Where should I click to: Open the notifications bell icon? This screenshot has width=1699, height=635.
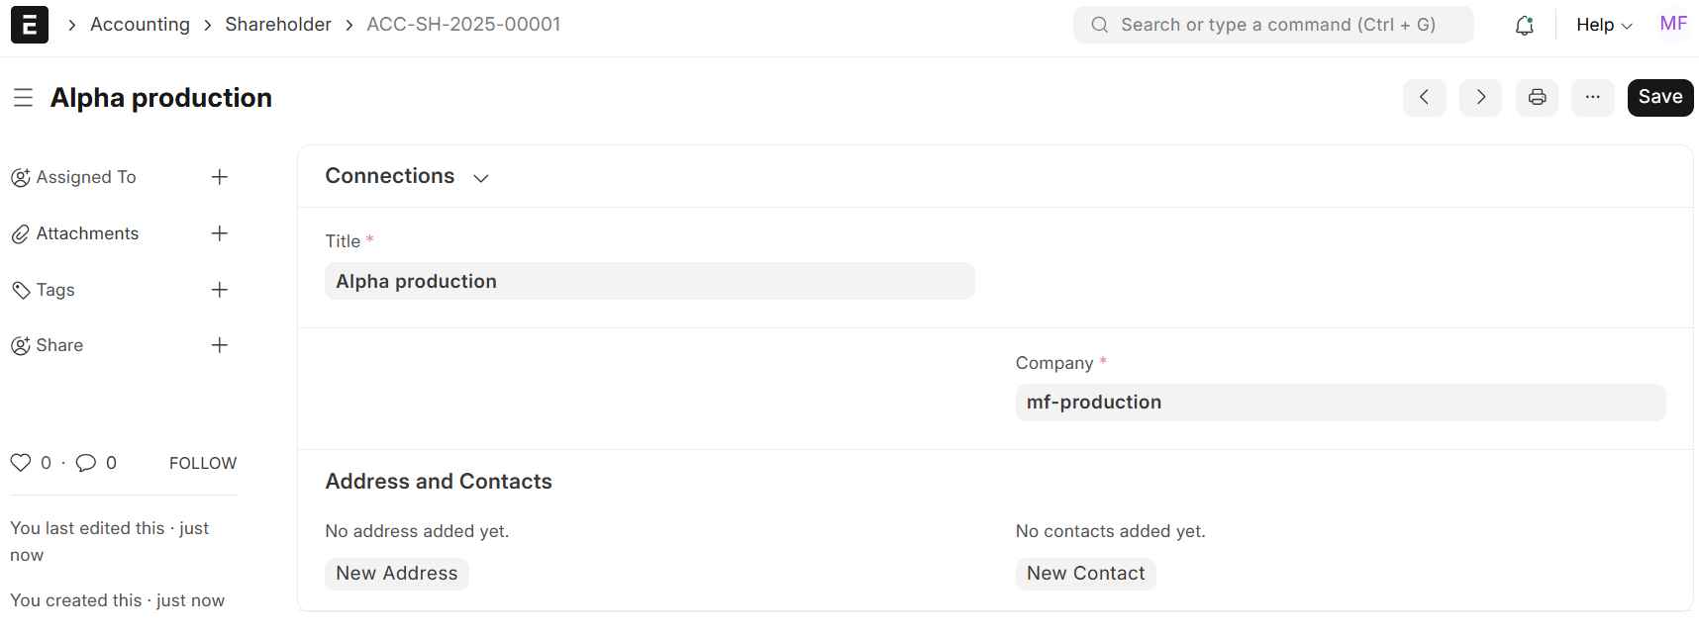[x=1525, y=25]
